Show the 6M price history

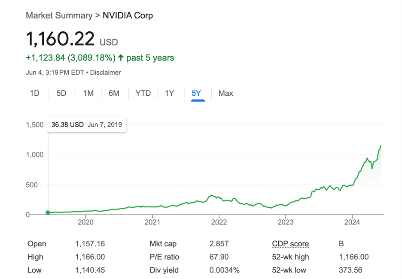point(114,93)
